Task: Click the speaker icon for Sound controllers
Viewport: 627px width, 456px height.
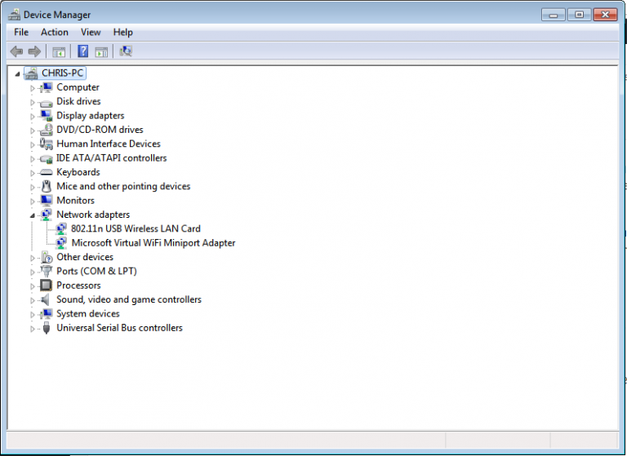Action: tap(46, 299)
